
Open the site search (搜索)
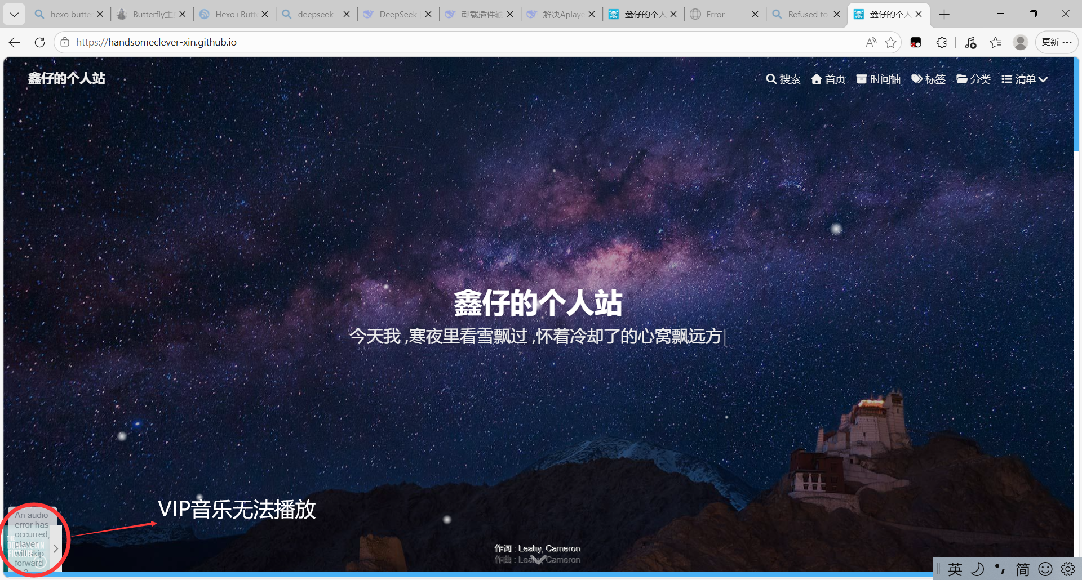click(x=783, y=79)
